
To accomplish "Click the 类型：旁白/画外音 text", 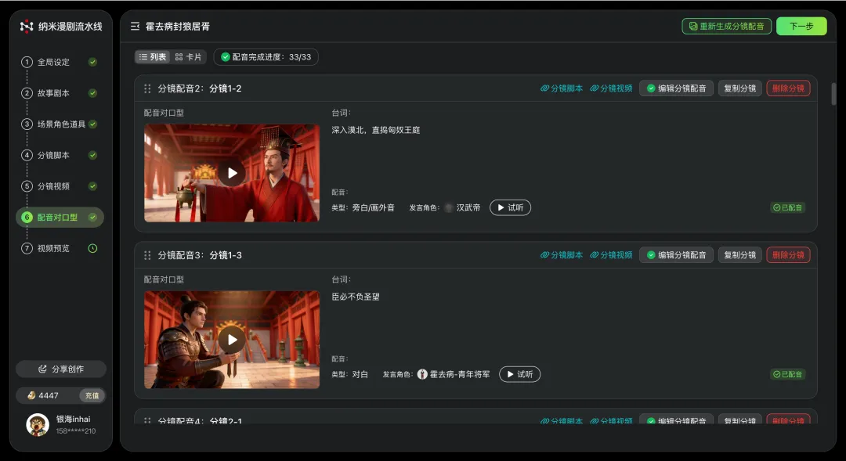I will tap(363, 207).
